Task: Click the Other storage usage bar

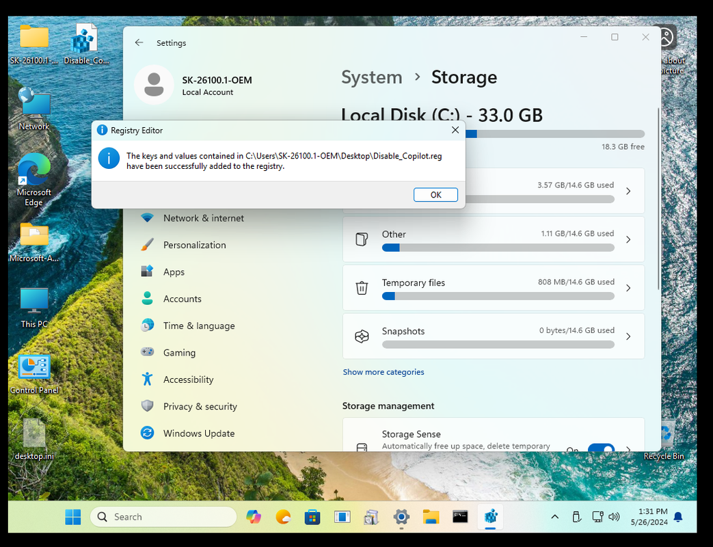Action: [x=498, y=248]
